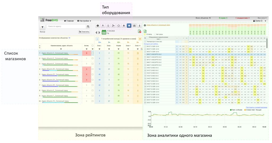
Task: Click the search magnifier icon
Action: coord(88,26)
